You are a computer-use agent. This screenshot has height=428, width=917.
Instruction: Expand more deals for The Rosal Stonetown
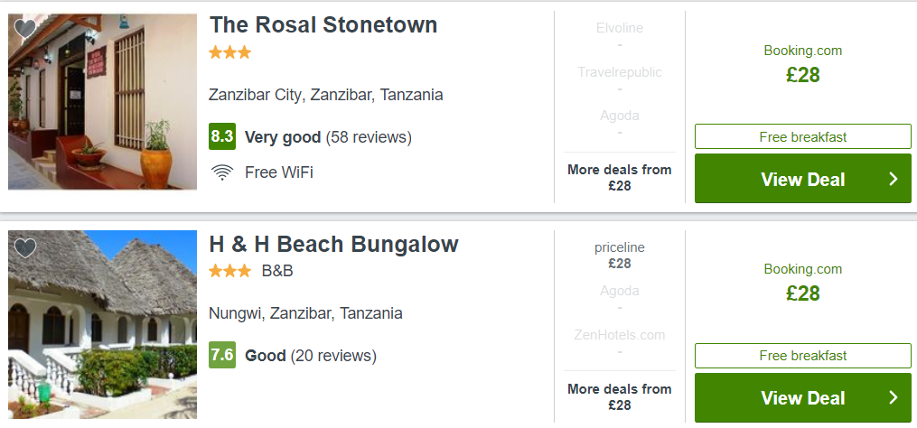pyautogui.click(x=620, y=178)
